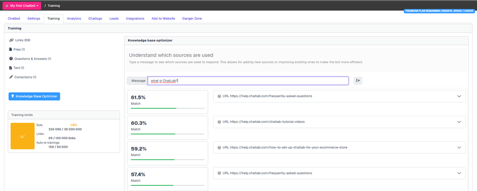This screenshot has height=191, width=477.
Task: Click globe icon of chatlab-tutorial-videos URL
Action: 219,122
